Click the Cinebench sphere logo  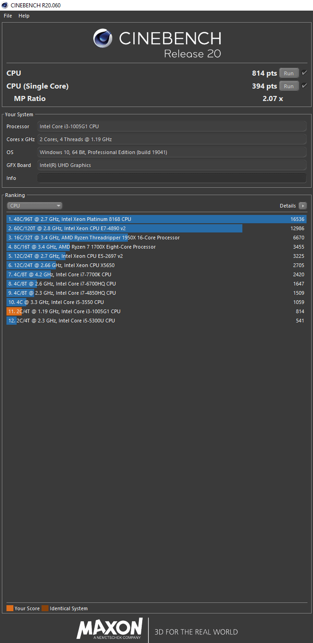103,38
